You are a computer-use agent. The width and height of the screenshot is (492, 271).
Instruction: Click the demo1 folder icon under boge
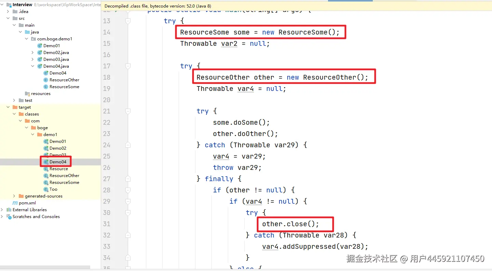[40, 135]
